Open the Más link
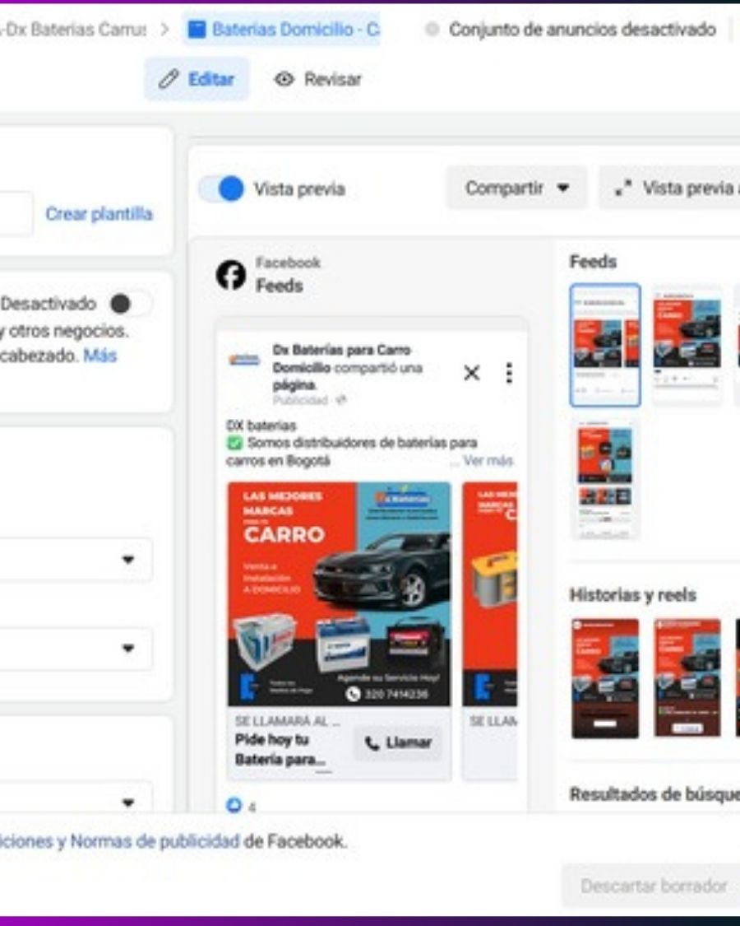Screen dimensions: 740x926 pyautogui.click(x=99, y=356)
